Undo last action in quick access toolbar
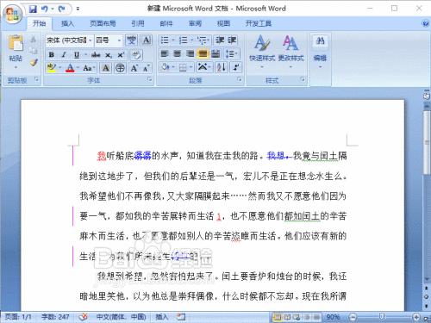 (44, 9)
